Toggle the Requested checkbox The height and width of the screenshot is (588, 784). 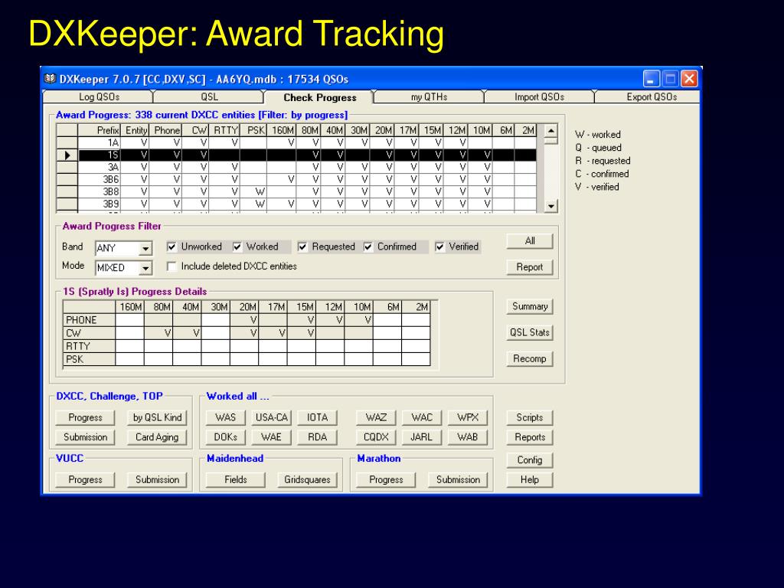click(302, 247)
